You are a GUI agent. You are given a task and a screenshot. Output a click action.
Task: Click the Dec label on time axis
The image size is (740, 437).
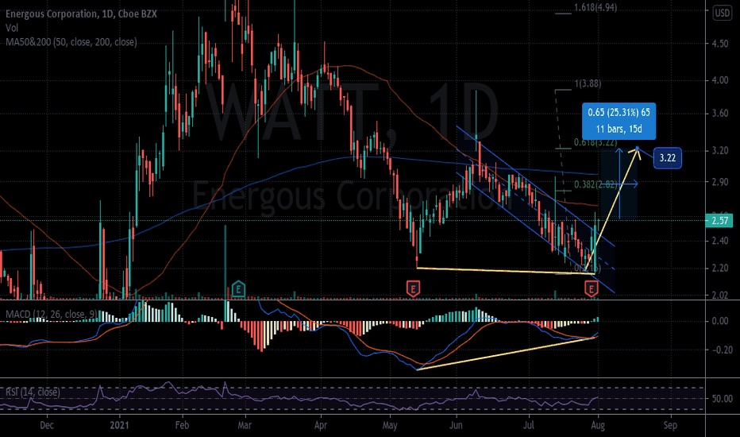(47, 425)
